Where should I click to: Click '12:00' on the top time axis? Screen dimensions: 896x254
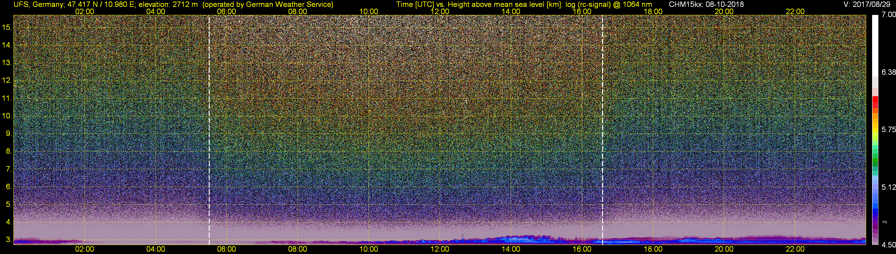(x=440, y=11)
